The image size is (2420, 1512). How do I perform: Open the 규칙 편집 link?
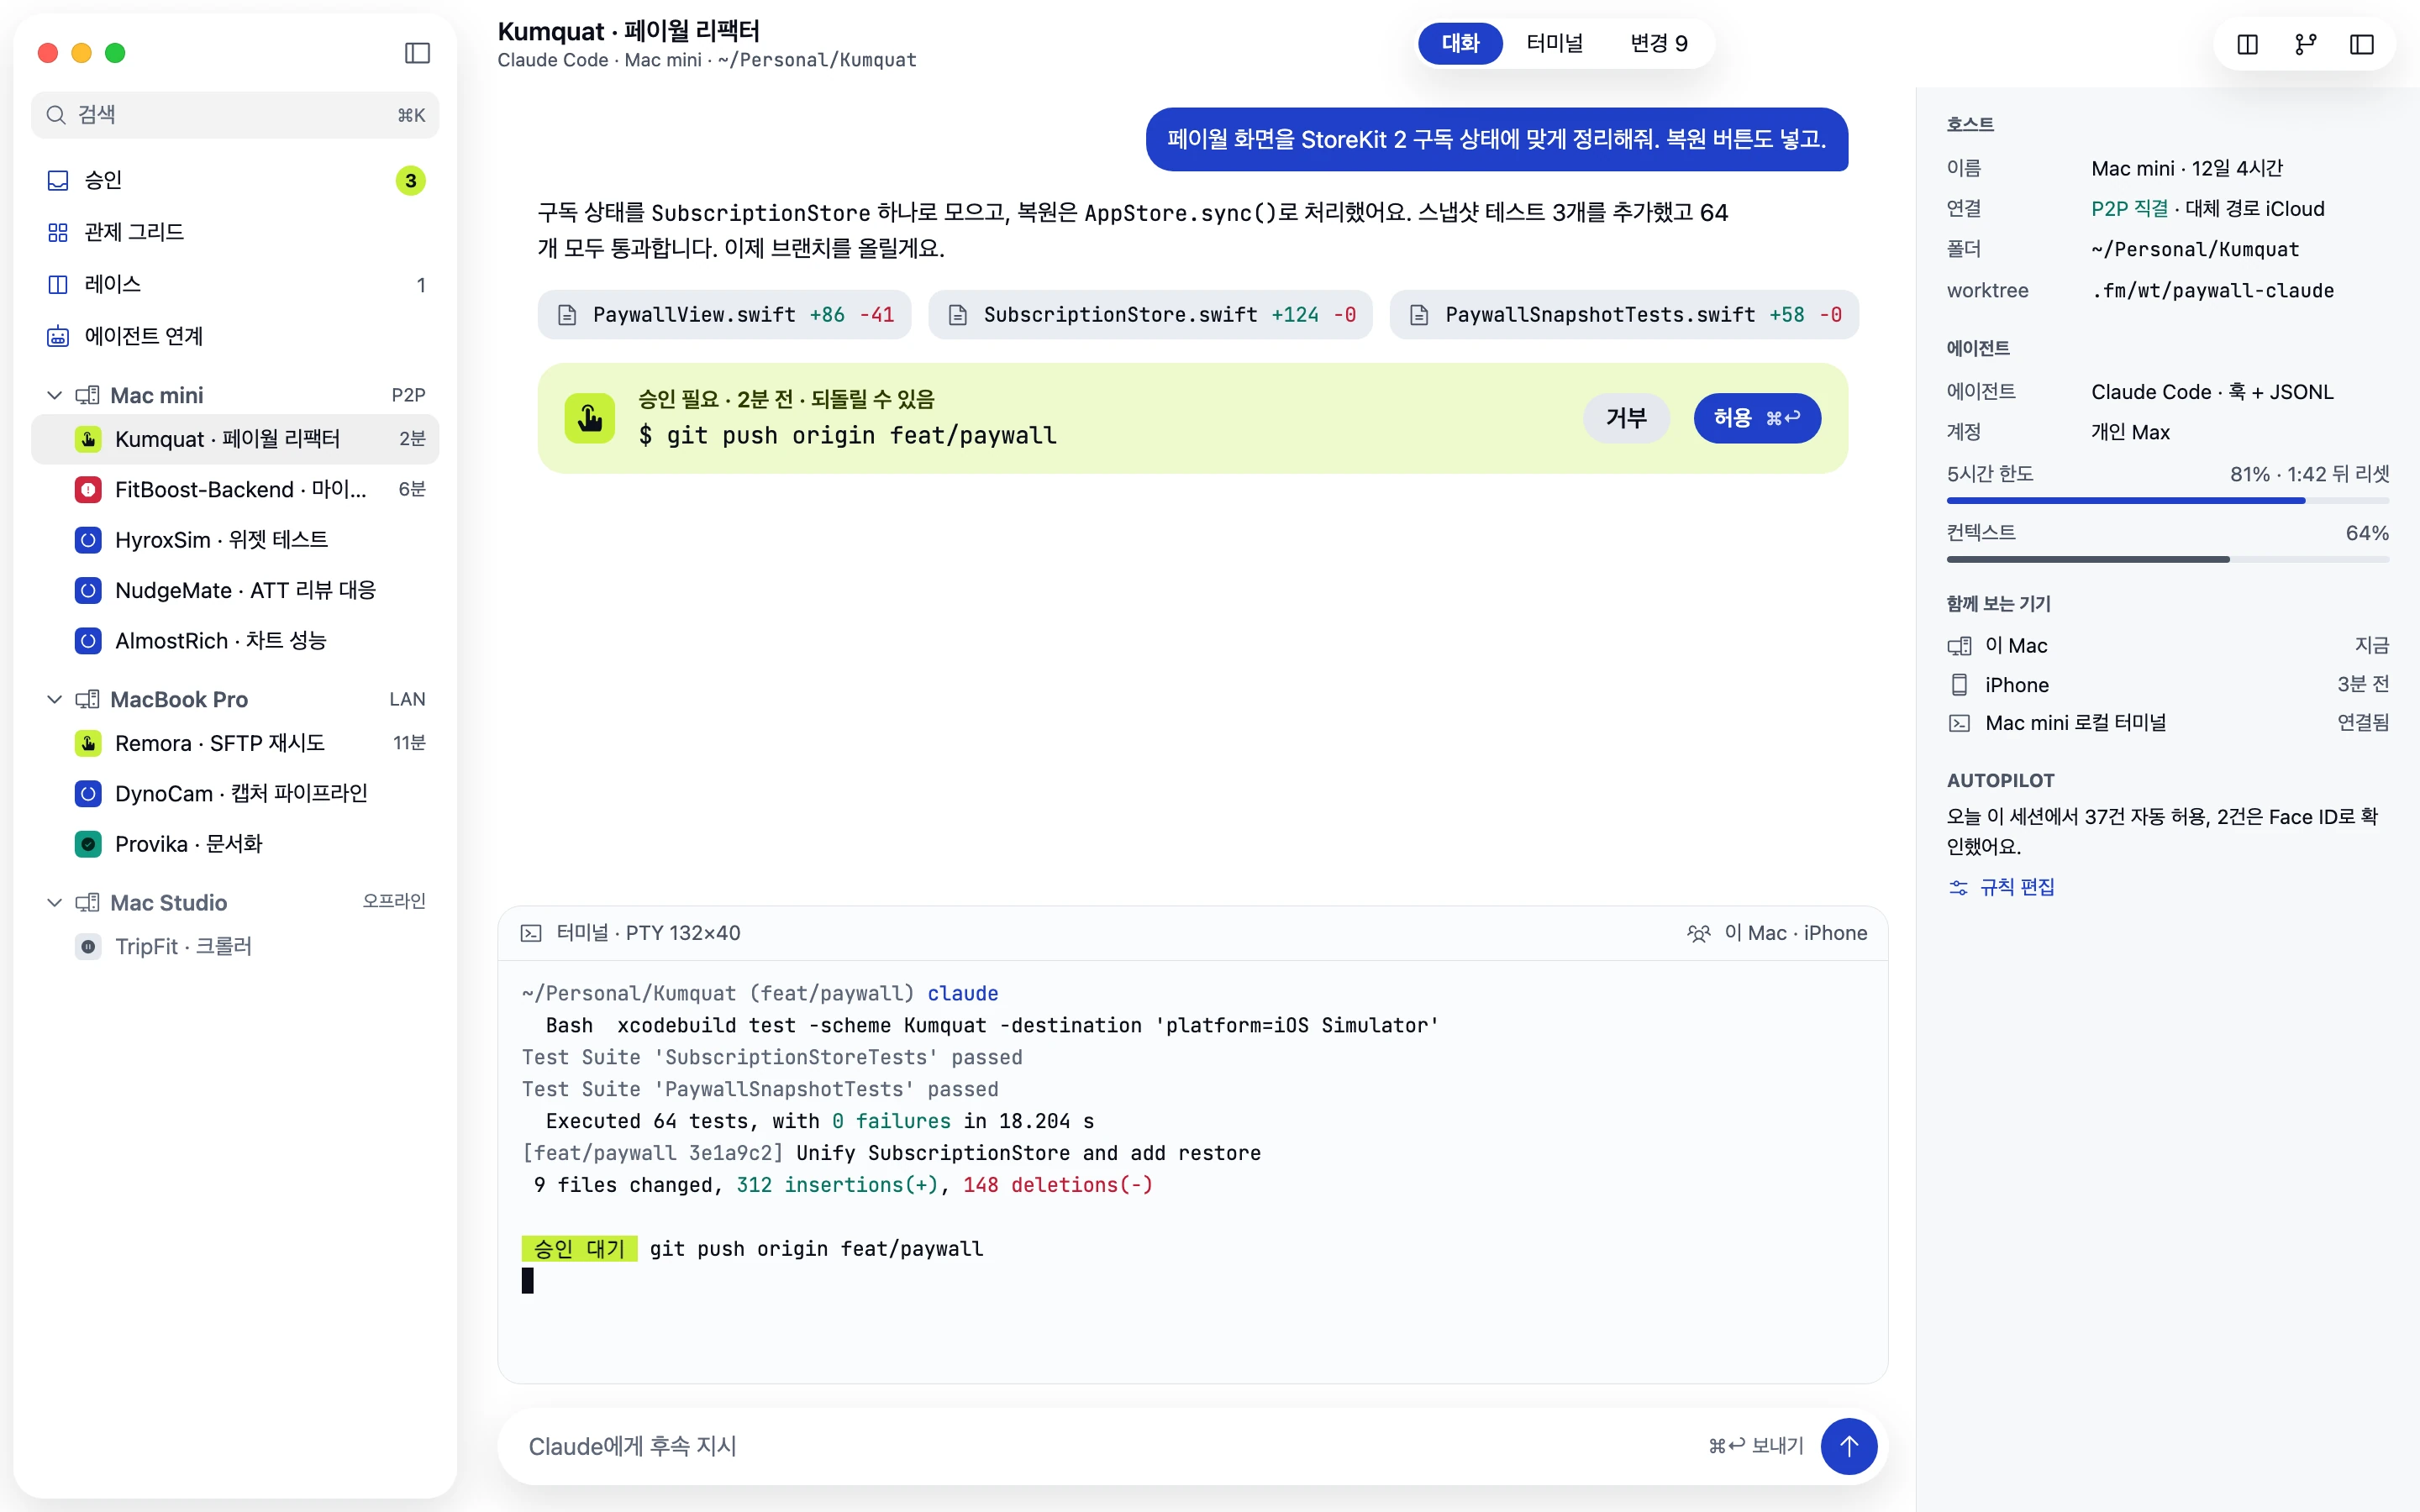(2002, 887)
